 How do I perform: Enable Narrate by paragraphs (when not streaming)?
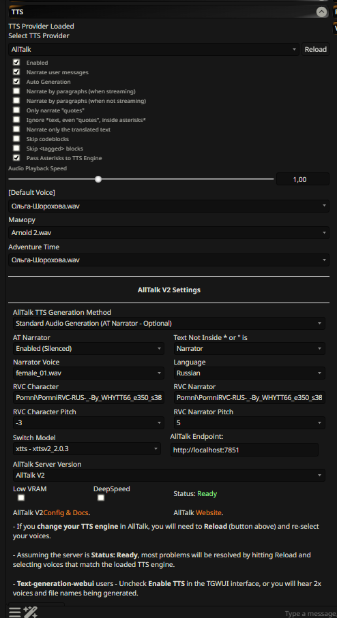coord(16,101)
